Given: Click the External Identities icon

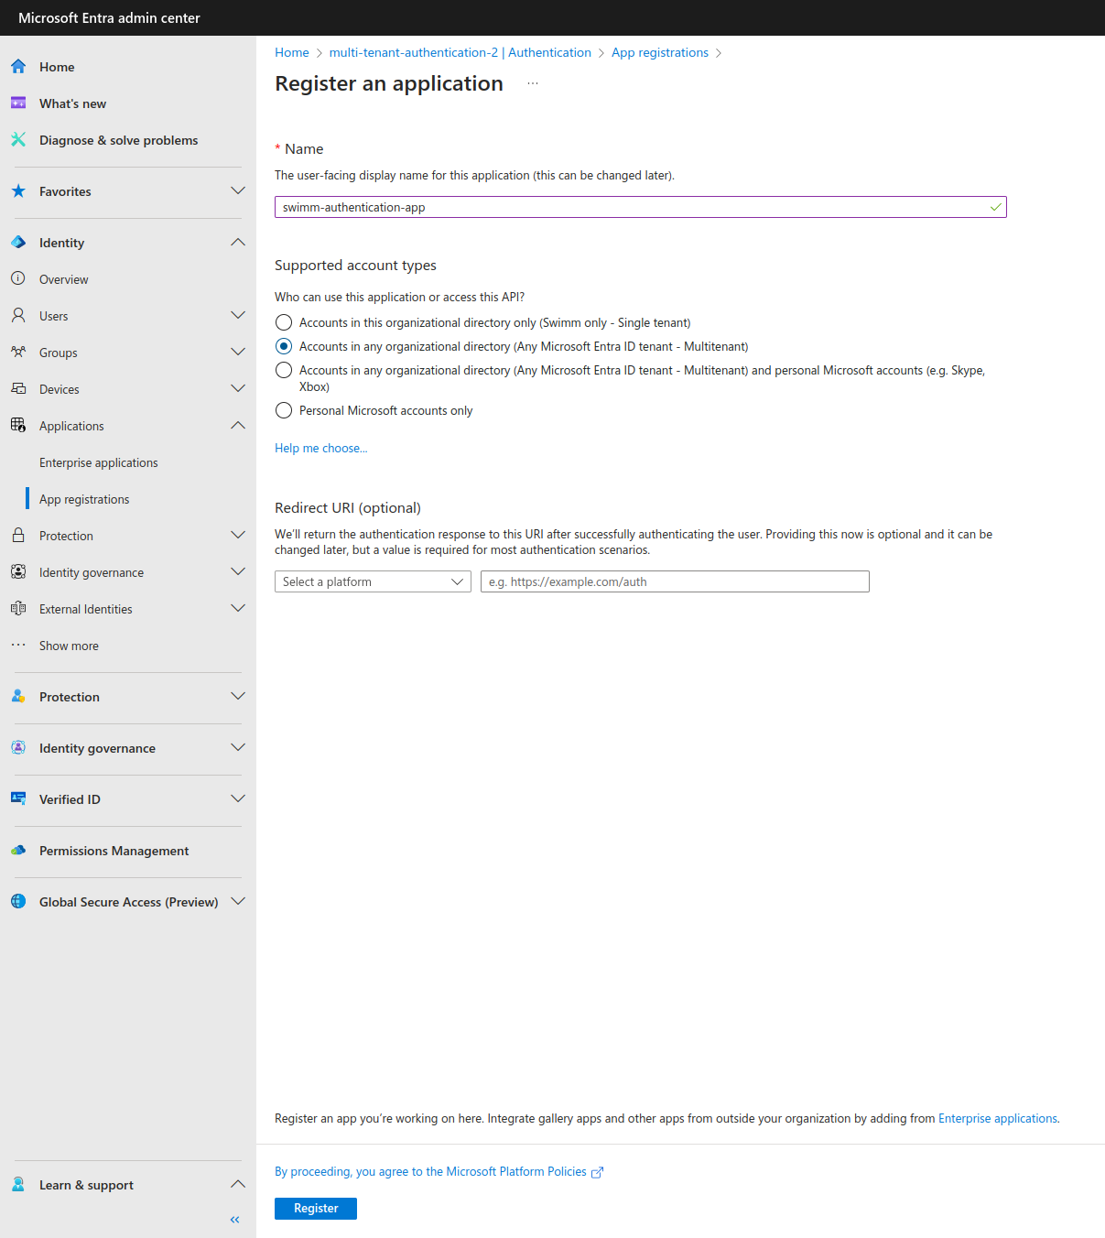Looking at the screenshot, I should coord(18,608).
